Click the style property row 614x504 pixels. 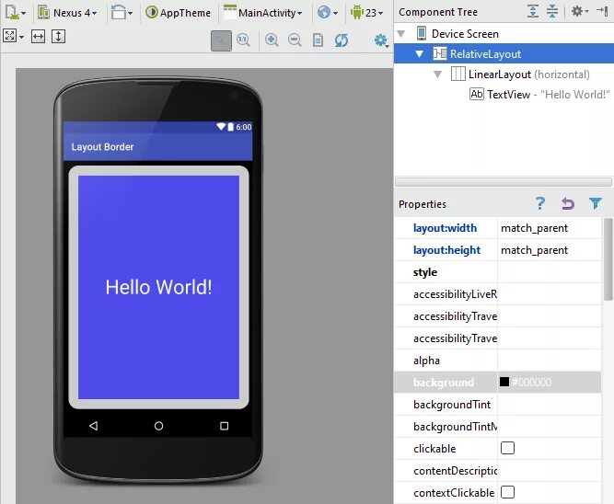(498, 272)
